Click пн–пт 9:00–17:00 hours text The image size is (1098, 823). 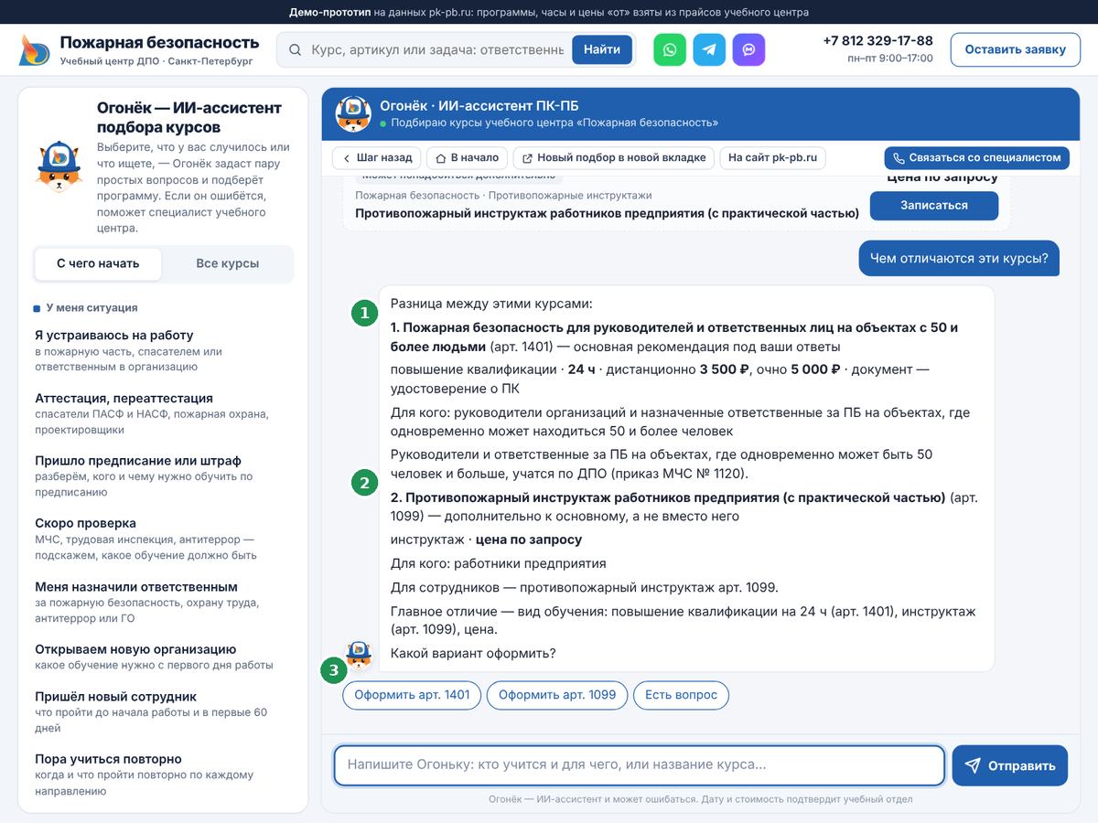pyautogui.click(x=890, y=59)
